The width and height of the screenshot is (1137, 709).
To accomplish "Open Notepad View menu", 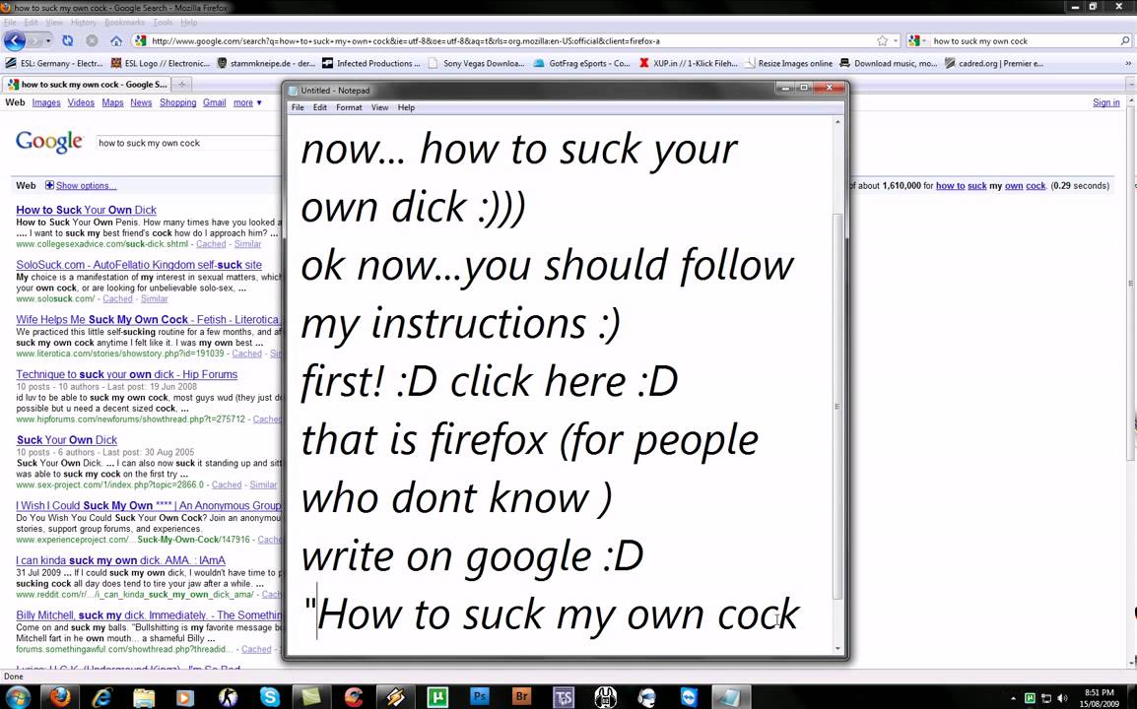I will click(380, 107).
